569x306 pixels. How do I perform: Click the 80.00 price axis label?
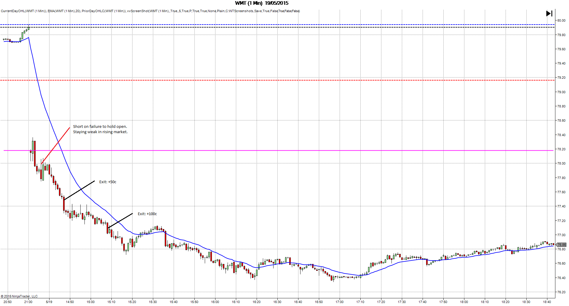point(561,21)
